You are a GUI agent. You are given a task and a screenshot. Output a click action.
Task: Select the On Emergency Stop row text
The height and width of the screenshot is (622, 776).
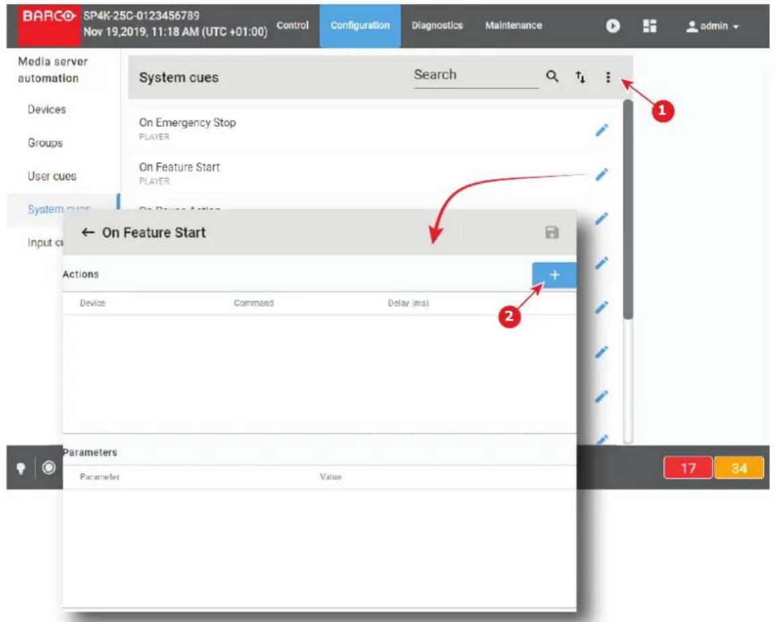click(187, 123)
